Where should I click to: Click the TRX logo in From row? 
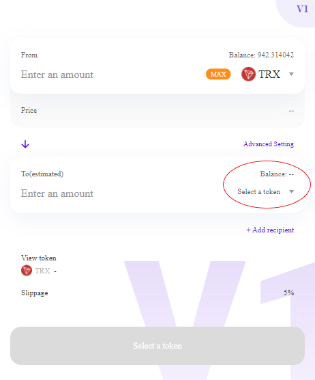point(248,74)
